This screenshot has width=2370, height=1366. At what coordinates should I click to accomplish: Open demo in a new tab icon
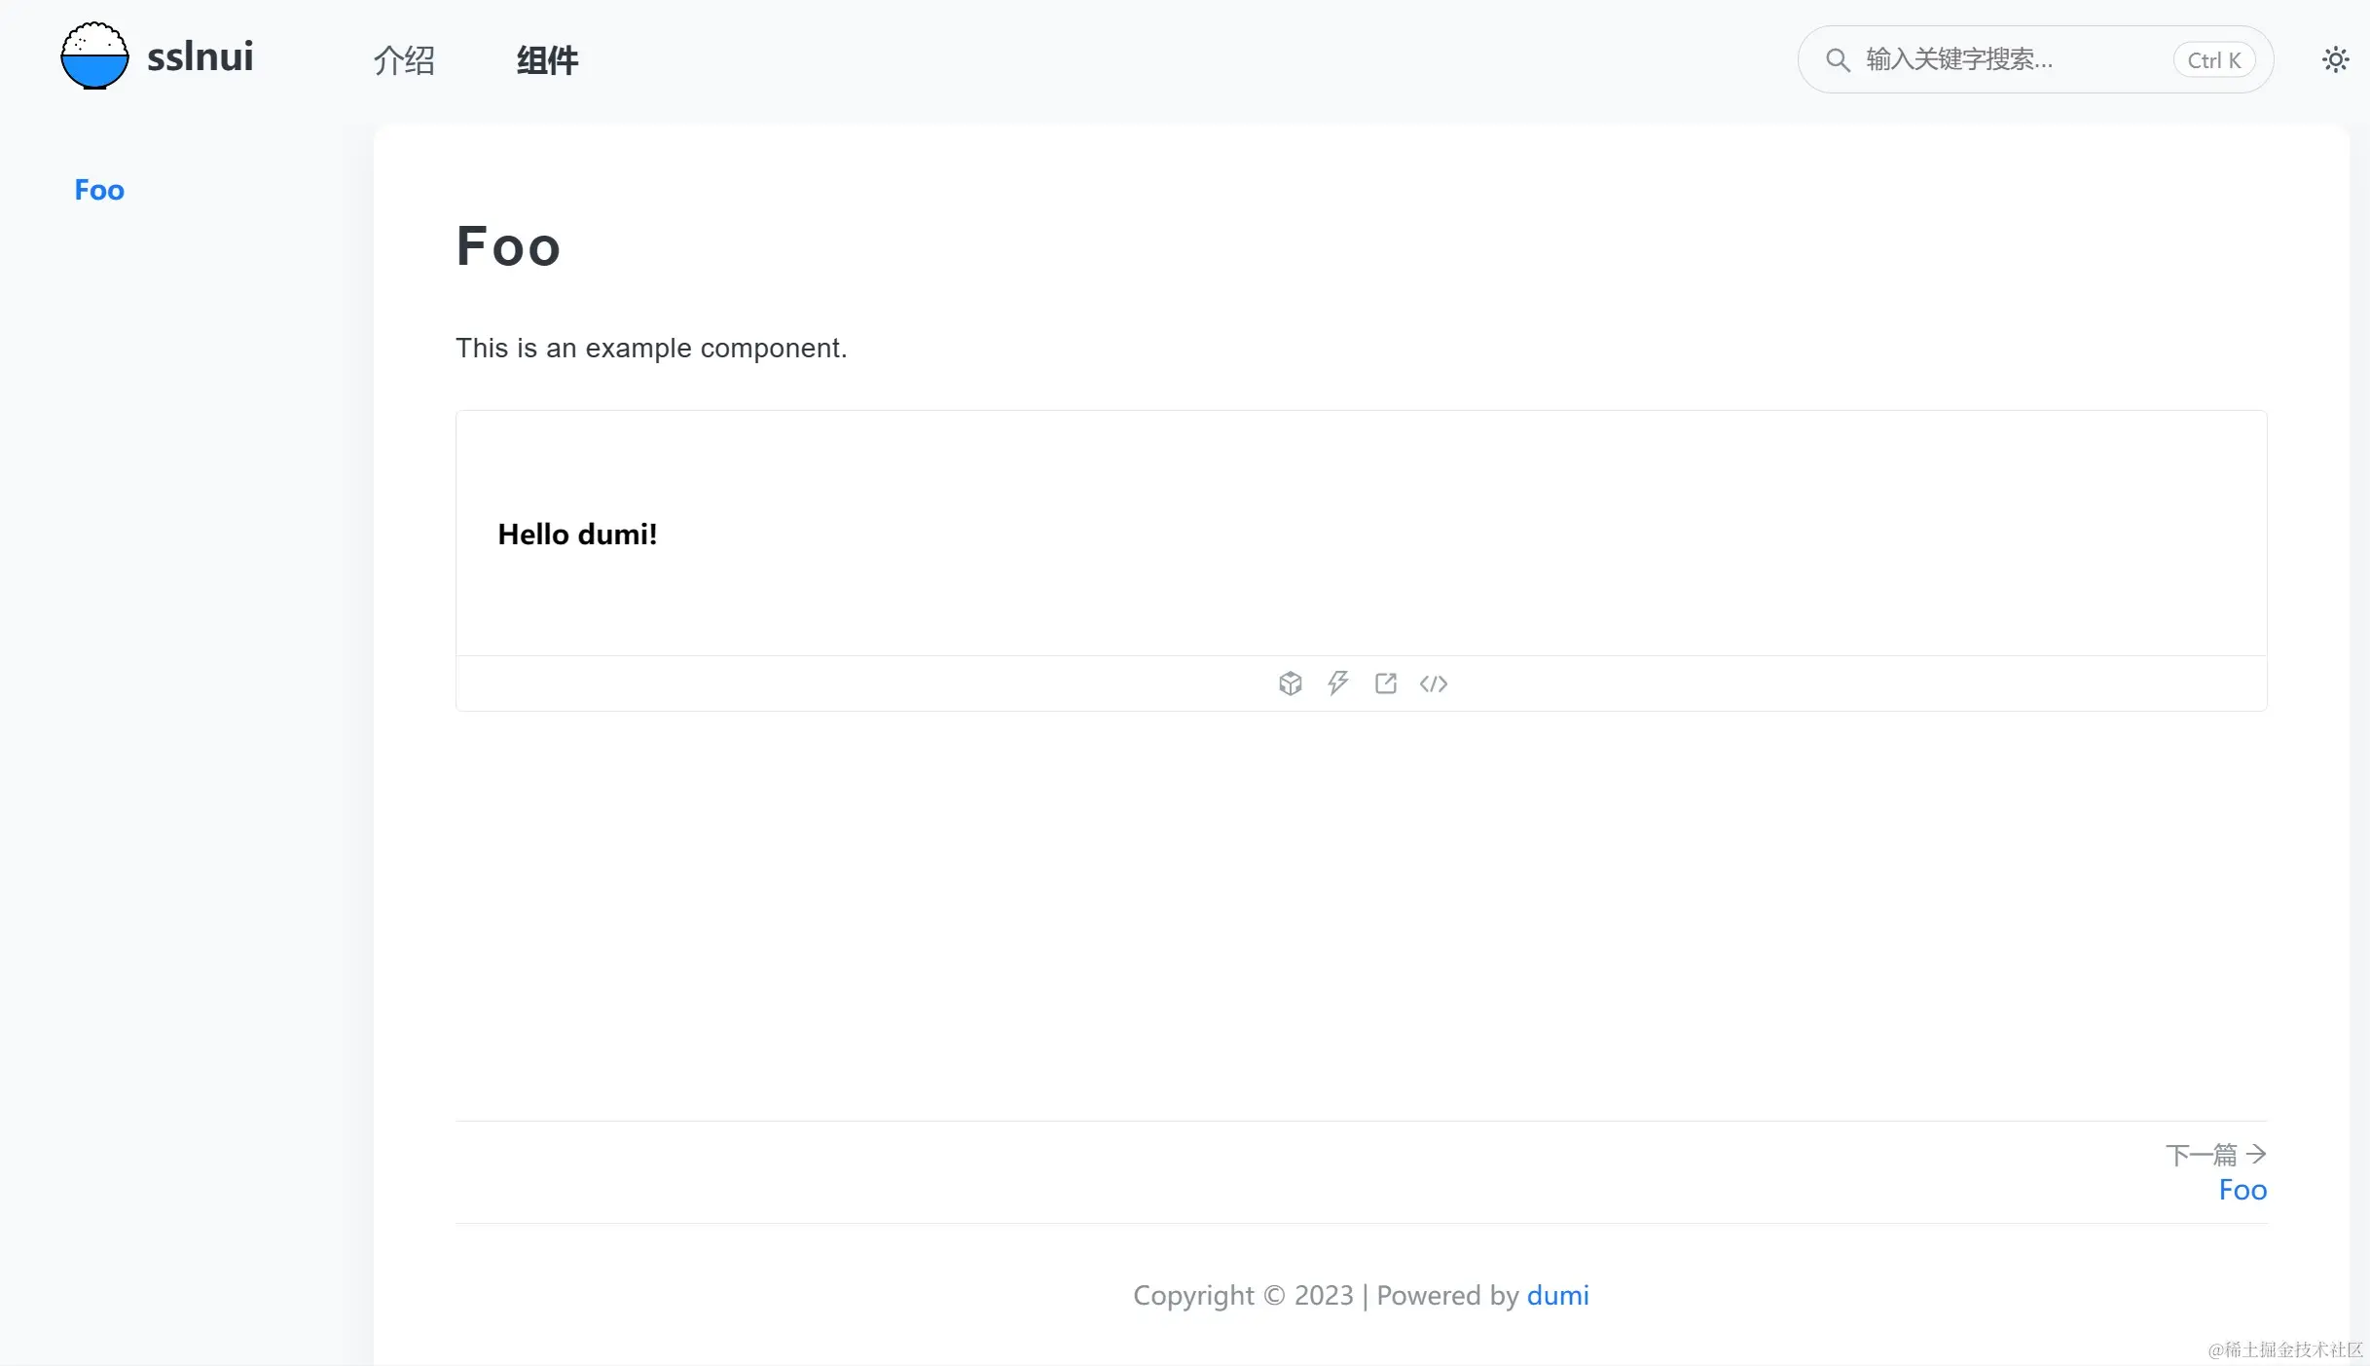[1386, 683]
